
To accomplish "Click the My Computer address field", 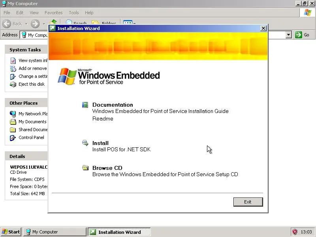I will click(x=34, y=35).
